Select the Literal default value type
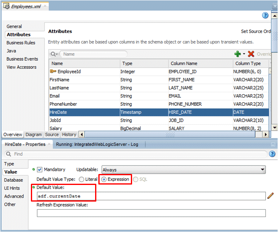This screenshot has height=232, width=278. [81, 179]
